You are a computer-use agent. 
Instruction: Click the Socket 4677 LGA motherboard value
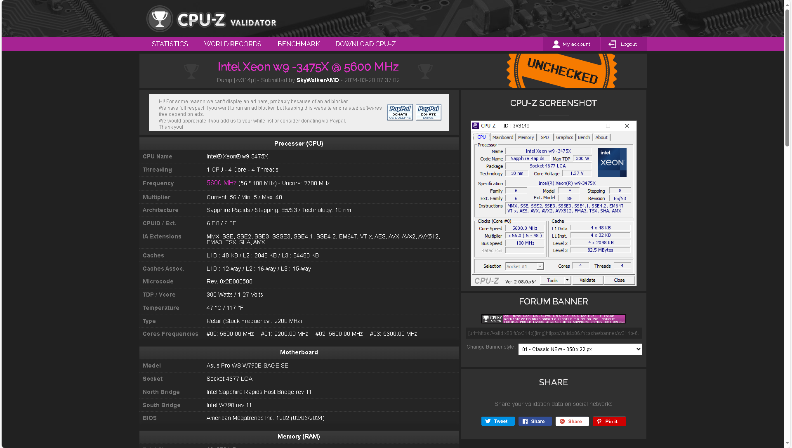pyautogui.click(x=229, y=379)
